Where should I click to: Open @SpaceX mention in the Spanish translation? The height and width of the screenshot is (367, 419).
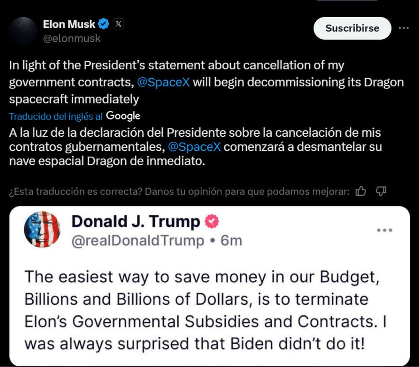195,146
